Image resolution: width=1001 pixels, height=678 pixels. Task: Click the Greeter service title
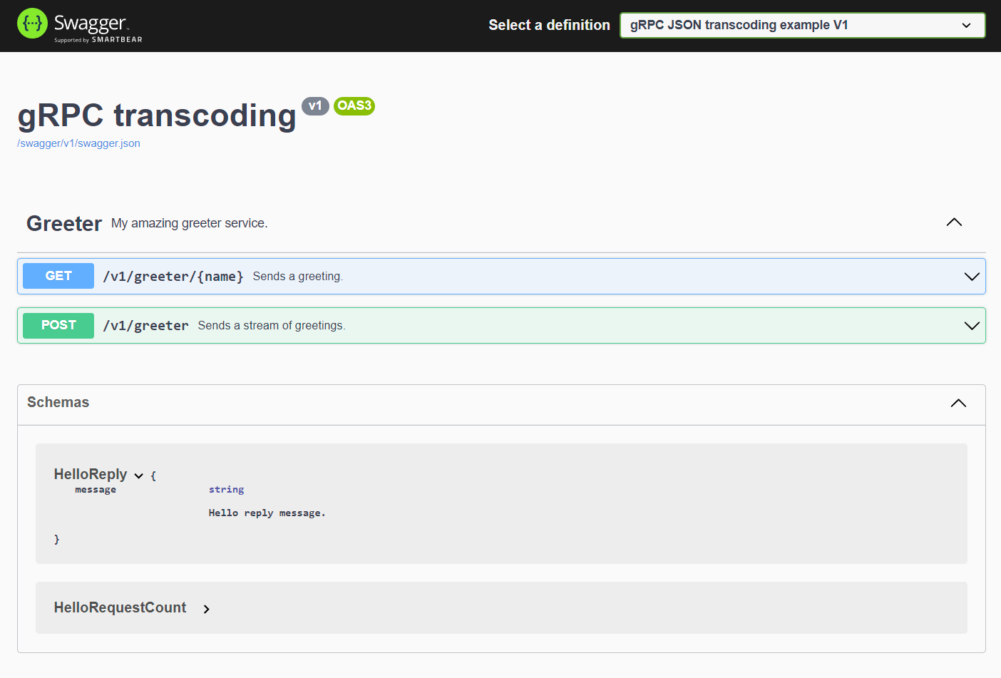64,223
